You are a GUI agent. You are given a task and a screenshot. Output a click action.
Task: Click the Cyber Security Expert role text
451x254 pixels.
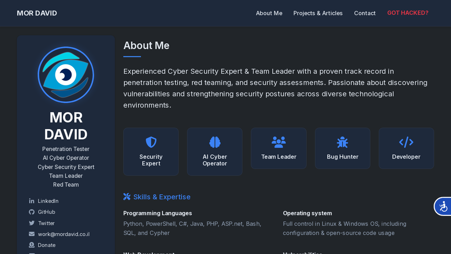pyautogui.click(x=66, y=167)
